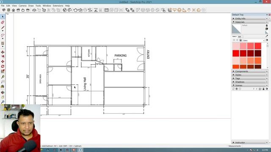The height and width of the screenshot is (152, 271).
Task: Switch to the materials Edit tab
Action: click(240, 37)
